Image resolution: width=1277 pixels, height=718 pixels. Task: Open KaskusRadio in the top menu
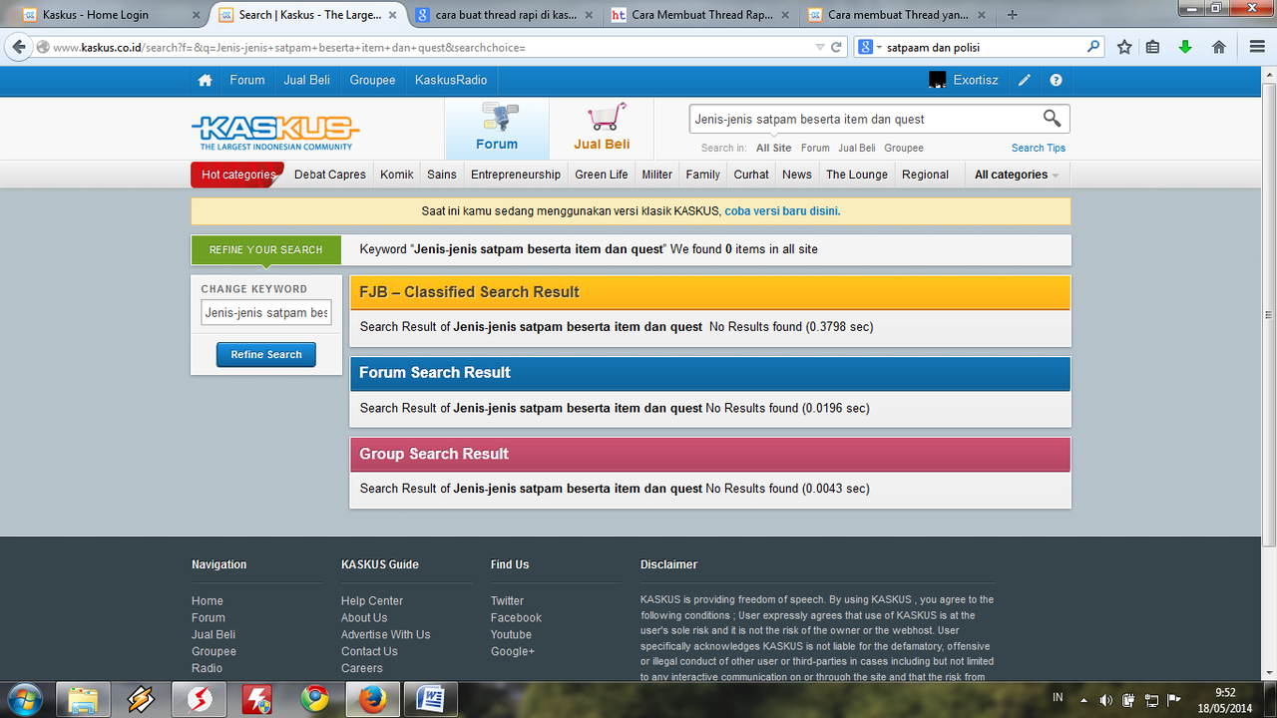[451, 80]
